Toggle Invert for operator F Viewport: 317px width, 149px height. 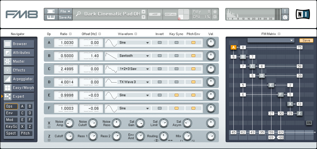[x=160, y=108]
